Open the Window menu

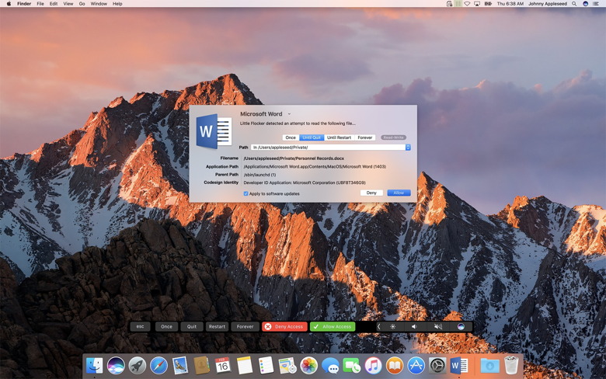[99, 4]
